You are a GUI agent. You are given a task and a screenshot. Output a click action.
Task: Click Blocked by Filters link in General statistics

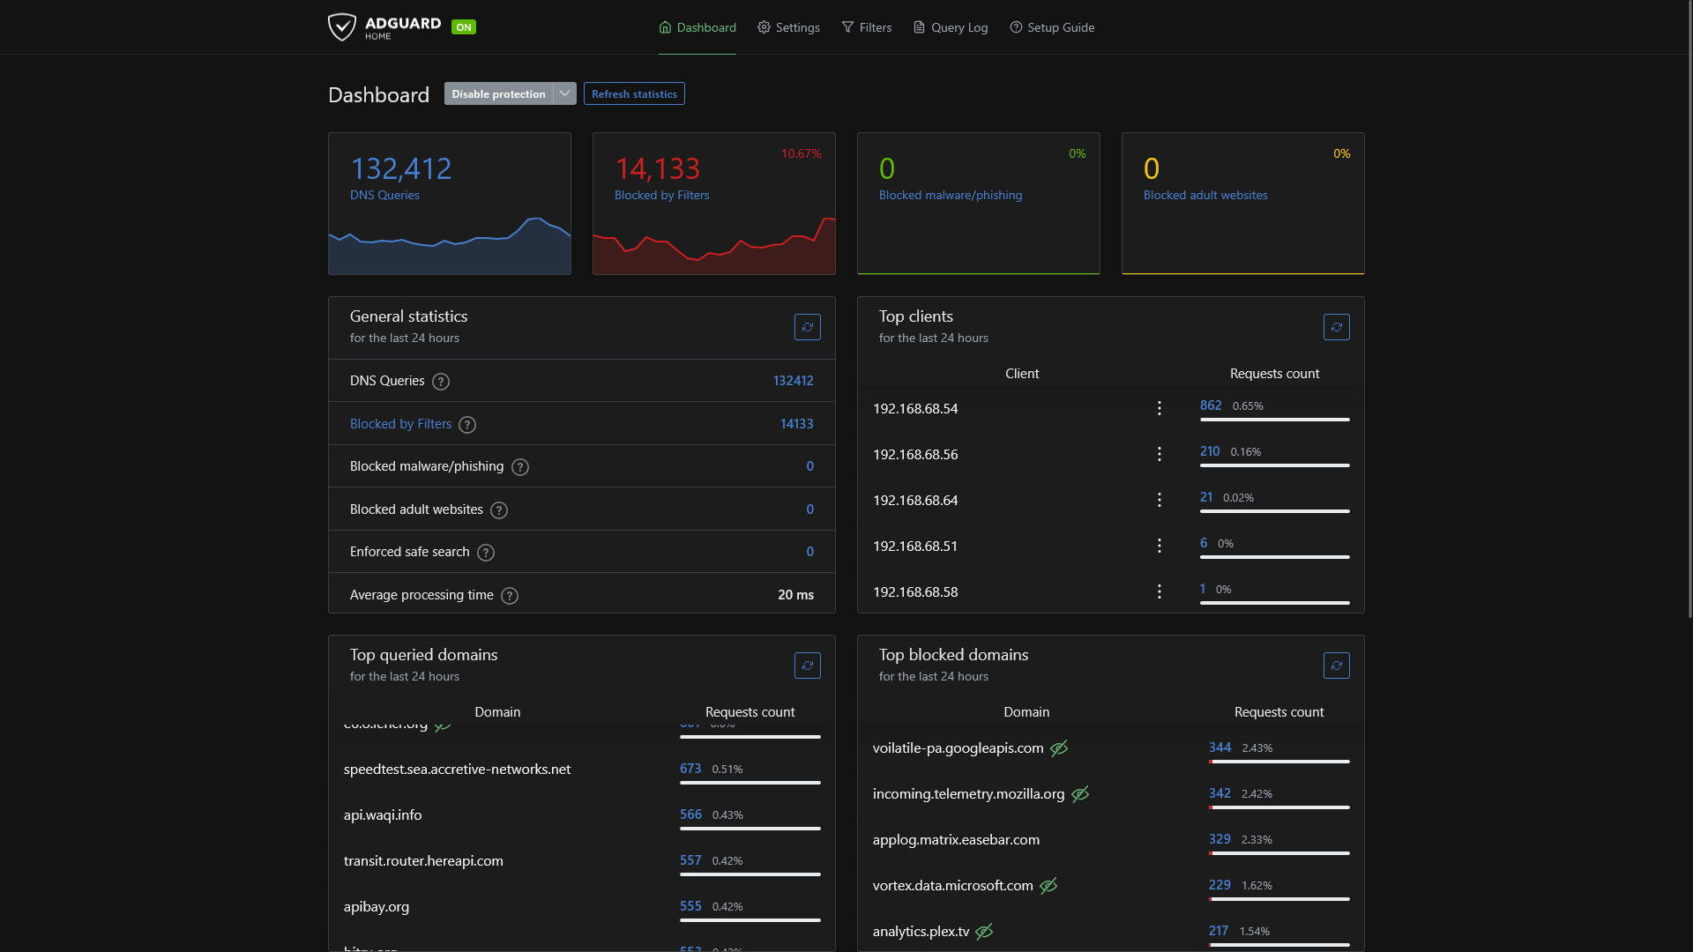click(x=400, y=424)
